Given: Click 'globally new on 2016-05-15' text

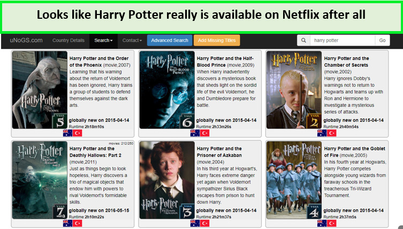Looking at the screenshot, I should point(99,210).
